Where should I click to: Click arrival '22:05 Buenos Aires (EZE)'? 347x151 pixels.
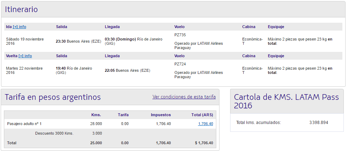128,70
